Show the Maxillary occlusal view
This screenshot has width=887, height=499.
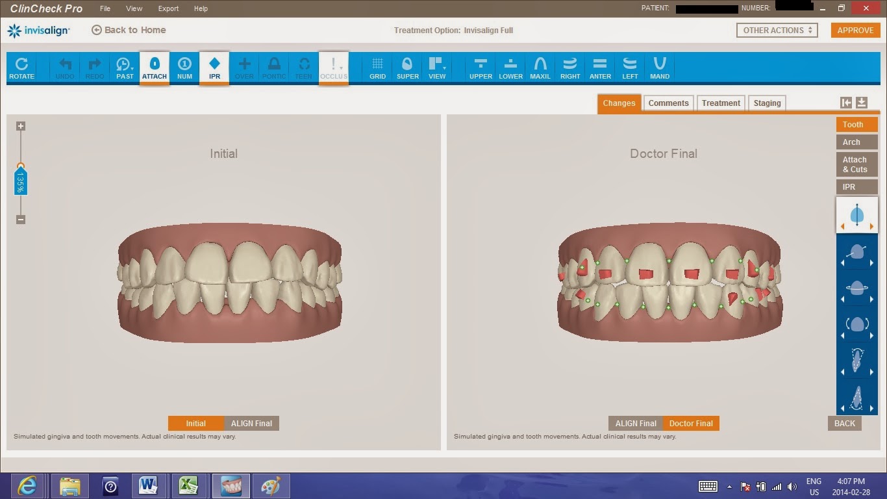point(540,68)
